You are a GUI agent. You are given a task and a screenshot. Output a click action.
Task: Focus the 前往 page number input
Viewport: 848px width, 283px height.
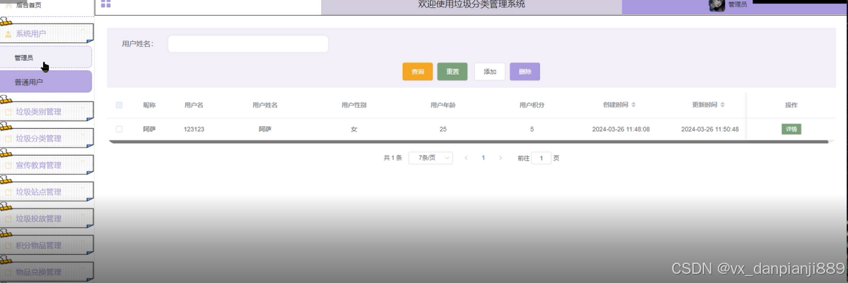(541, 158)
